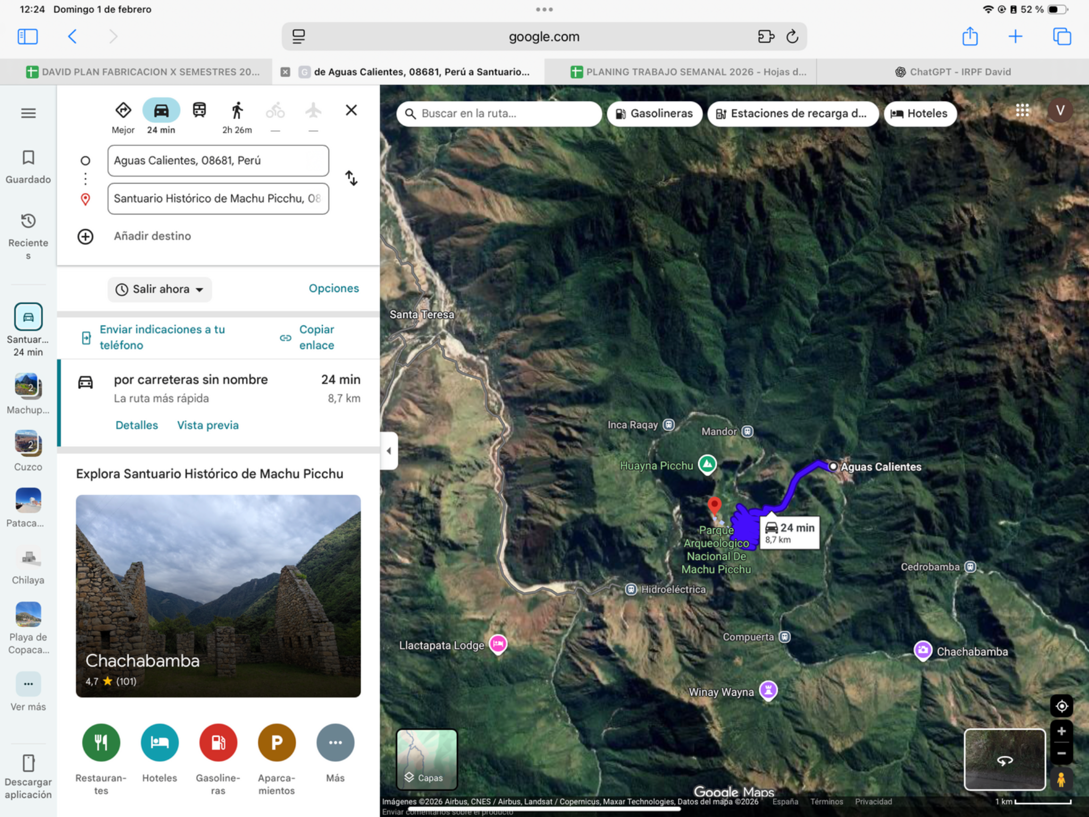Switch to DAVID PLAN FABRICACION tab
This screenshot has width=1089, height=817.
tap(142, 72)
